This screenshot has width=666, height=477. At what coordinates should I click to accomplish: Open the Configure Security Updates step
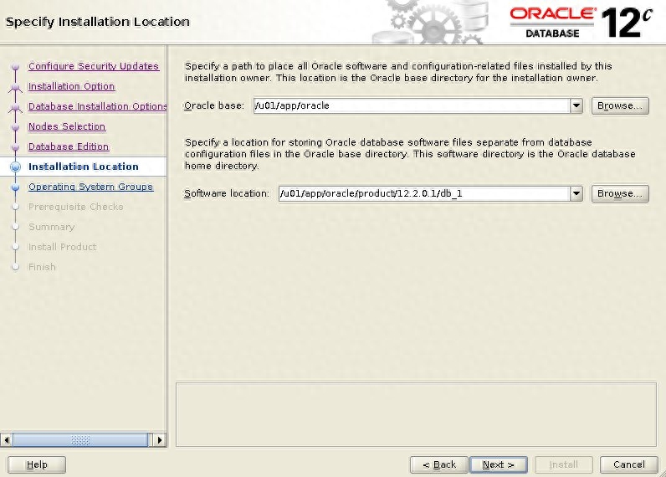click(x=93, y=66)
